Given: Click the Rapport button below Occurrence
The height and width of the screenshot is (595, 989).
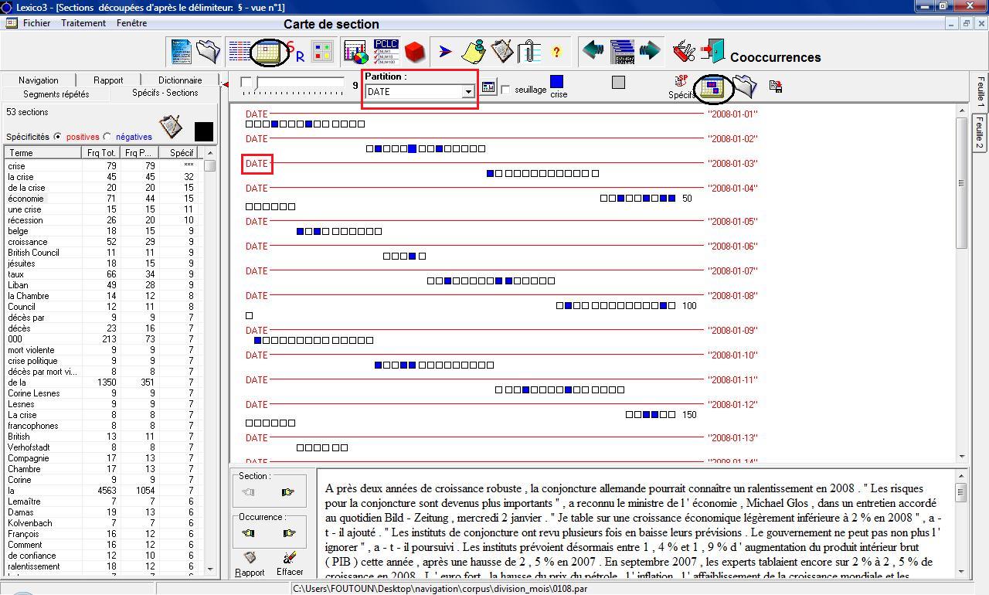Looking at the screenshot, I should coord(249,563).
